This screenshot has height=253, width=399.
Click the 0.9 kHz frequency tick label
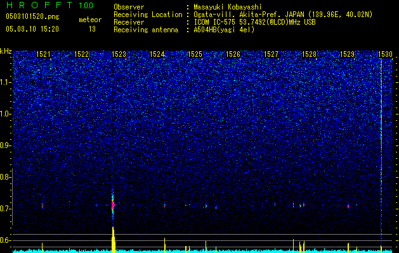click(x=6, y=145)
